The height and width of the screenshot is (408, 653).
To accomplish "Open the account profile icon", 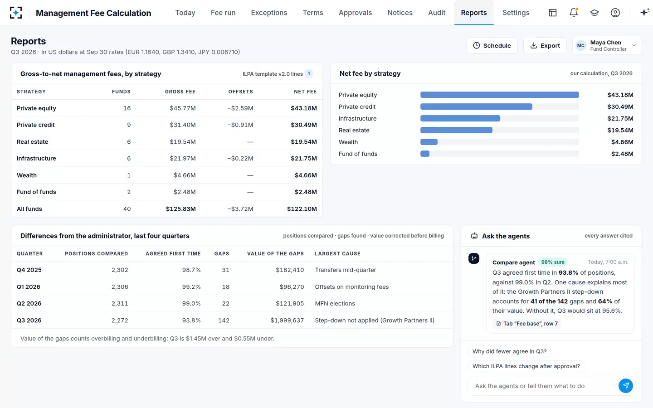I will [x=615, y=13].
